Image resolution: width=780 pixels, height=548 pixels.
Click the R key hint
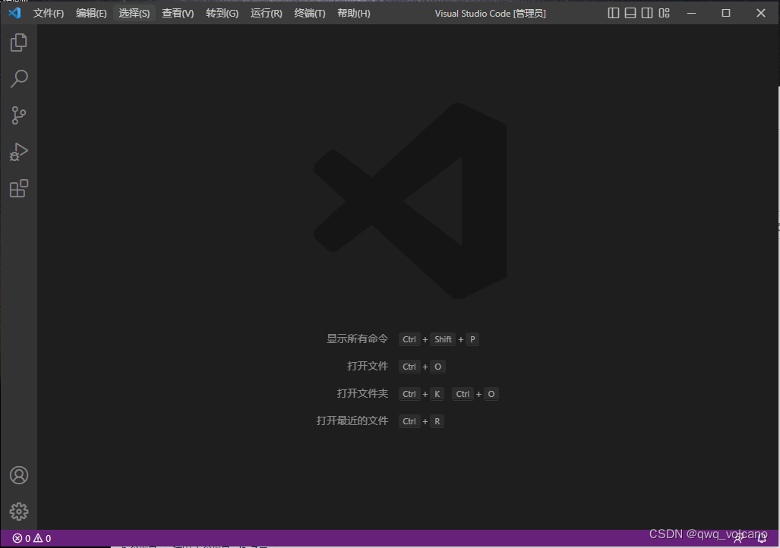pos(437,421)
